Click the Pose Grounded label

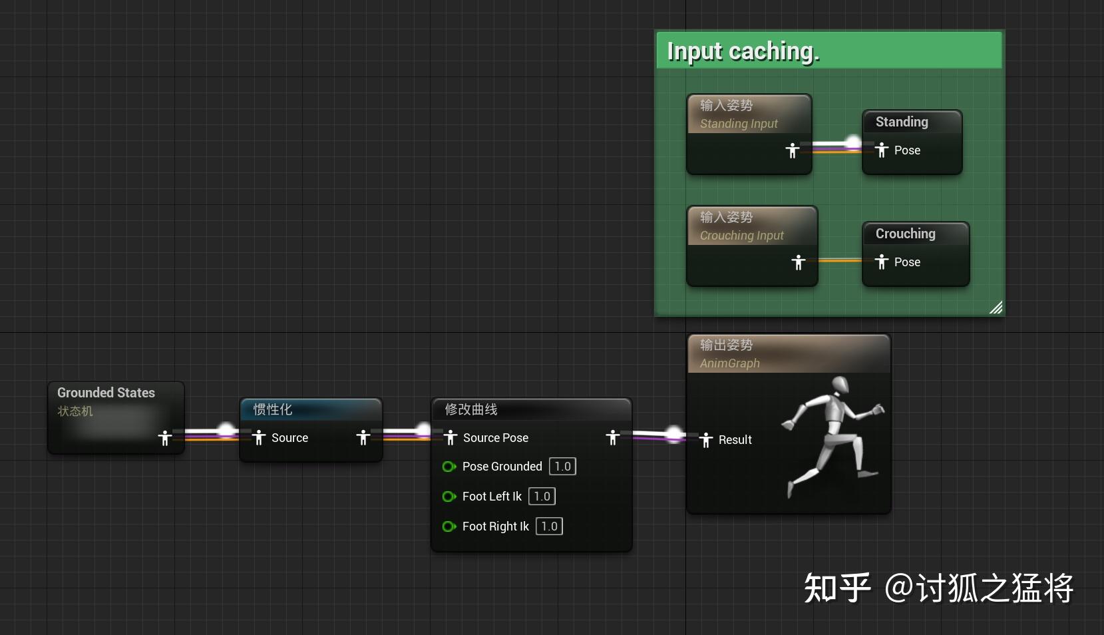502,467
